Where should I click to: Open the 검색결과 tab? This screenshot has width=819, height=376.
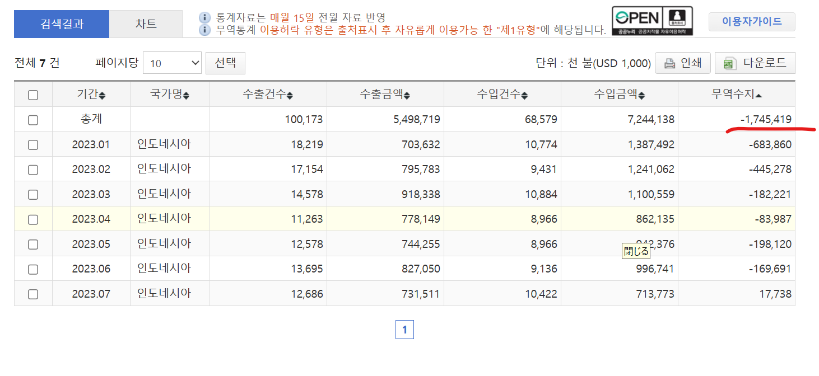pyautogui.click(x=62, y=24)
